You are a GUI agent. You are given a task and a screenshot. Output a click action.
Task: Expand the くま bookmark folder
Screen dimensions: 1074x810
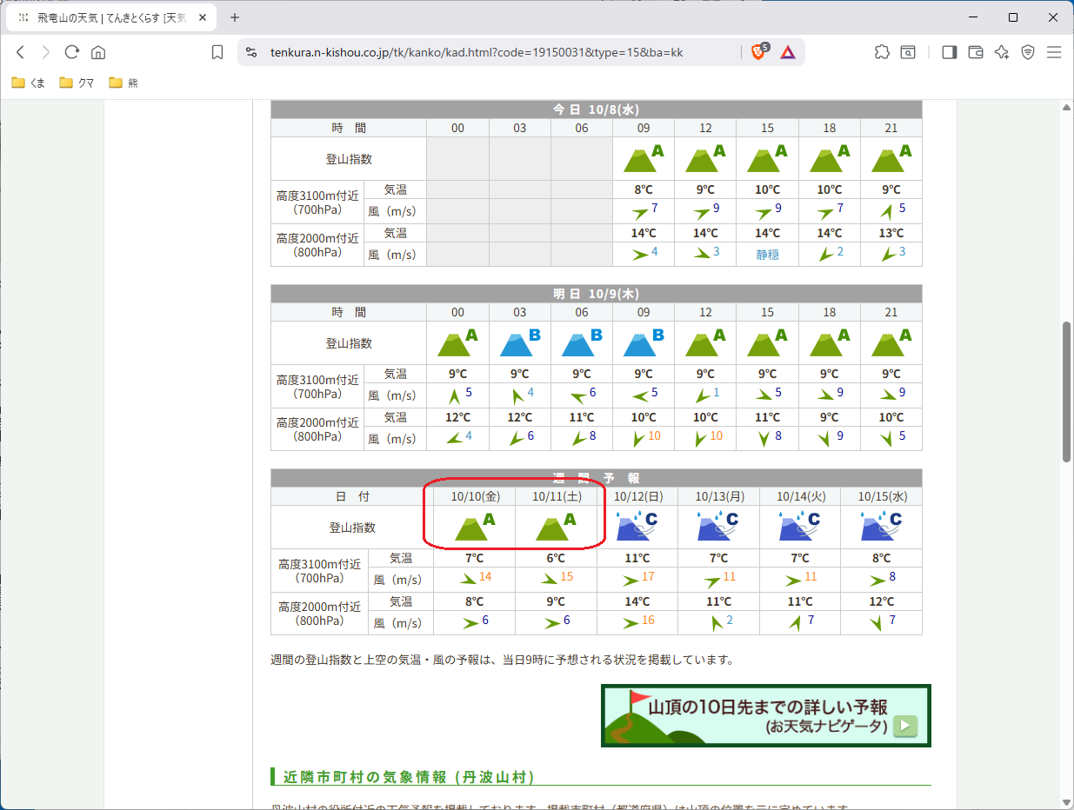coord(29,83)
